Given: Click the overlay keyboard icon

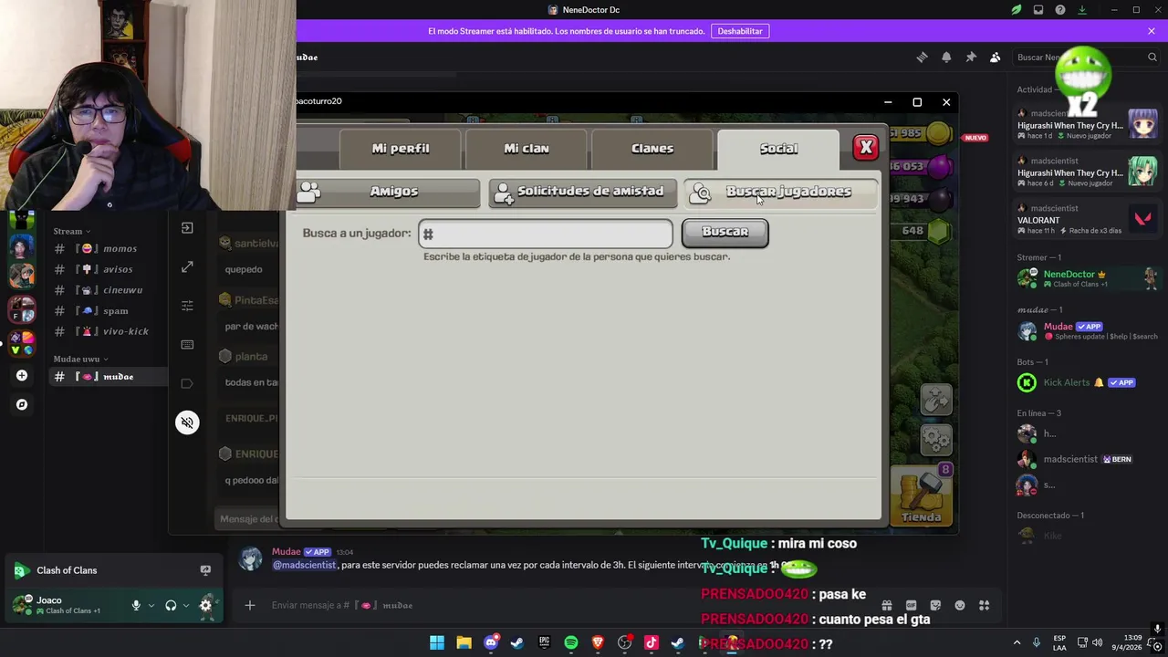Looking at the screenshot, I should tap(187, 345).
